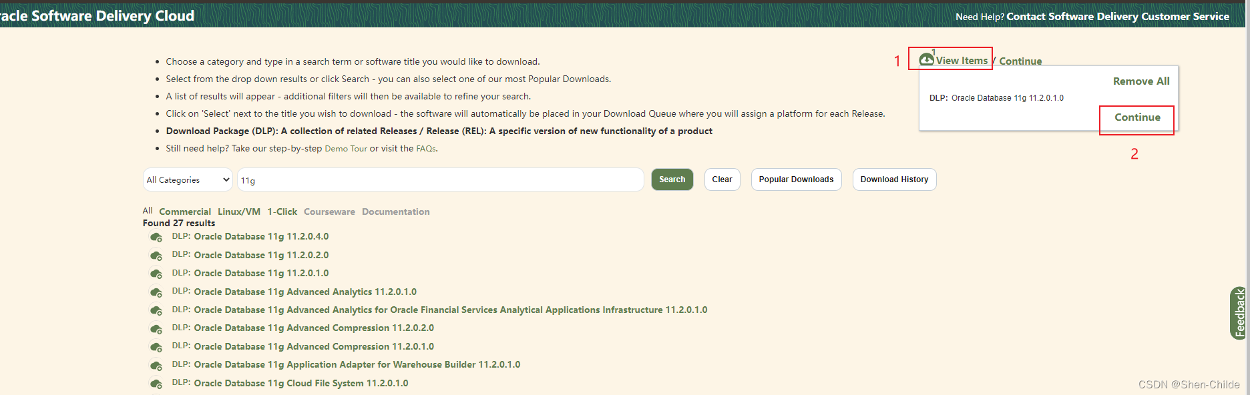Open Oracle Database 11g Advanced Analytics 11.2.0.1.0 title
1250x395 pixels.
point(305,292)
